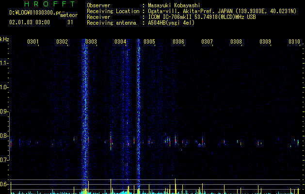Click the bright vertical burst before 0305

click(x=139, y=115)
